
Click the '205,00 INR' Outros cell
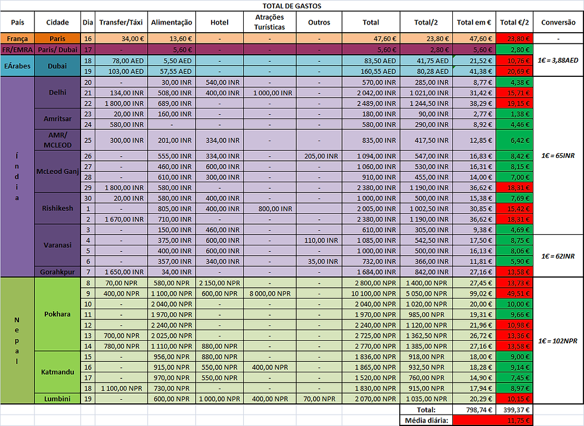[319, 156]
